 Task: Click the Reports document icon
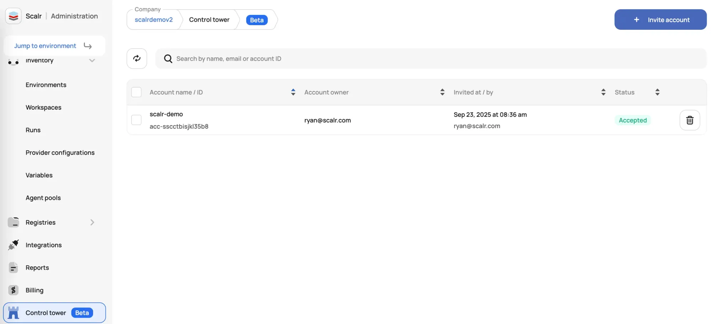pyautogui.click(x=14, y=268)
